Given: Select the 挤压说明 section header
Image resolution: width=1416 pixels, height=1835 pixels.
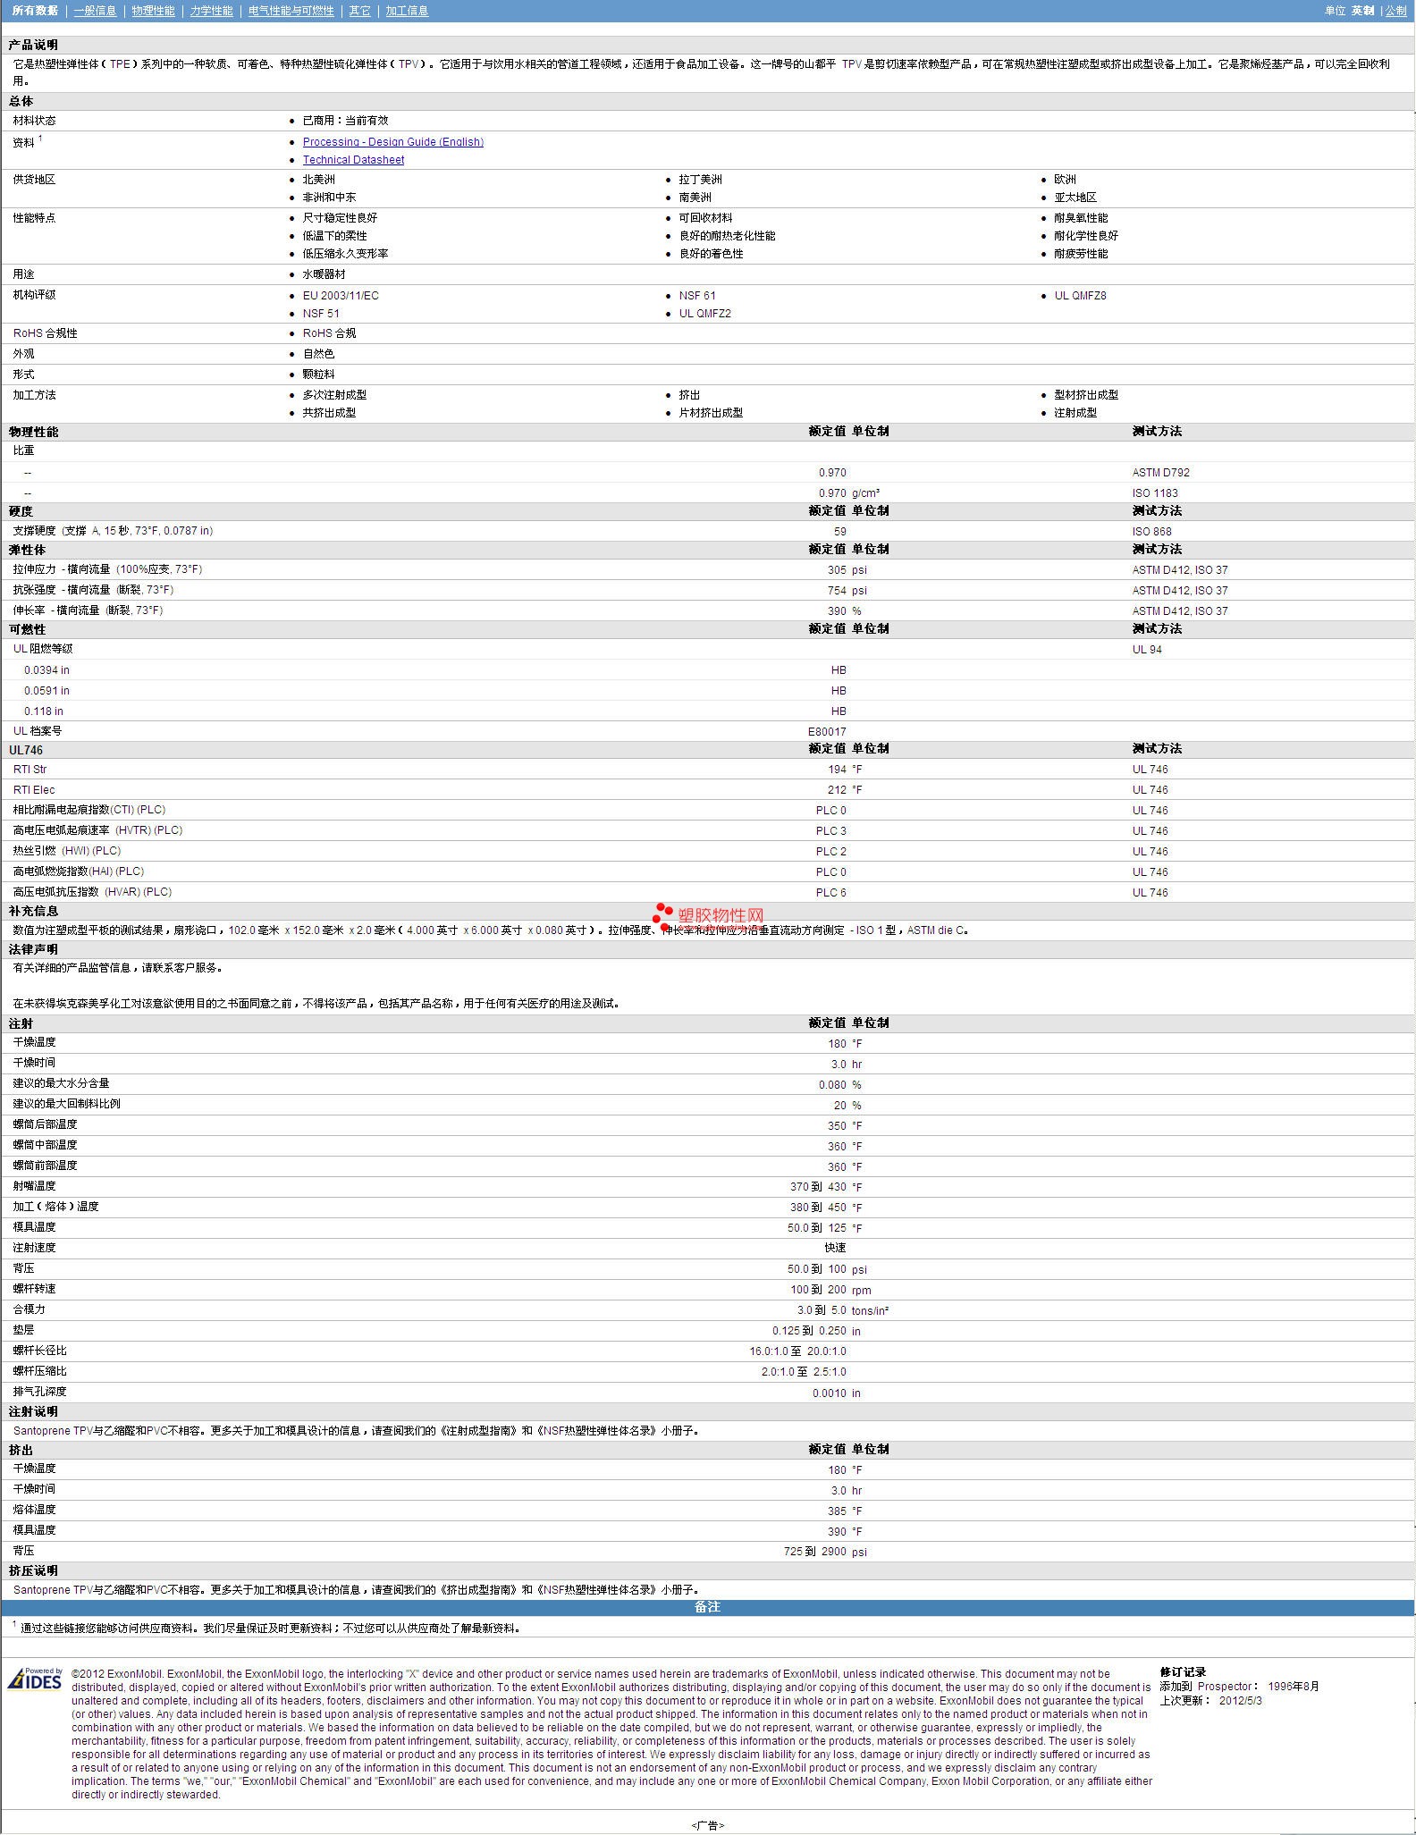Looking at the screenshot, I should (x=33, y=1570).
